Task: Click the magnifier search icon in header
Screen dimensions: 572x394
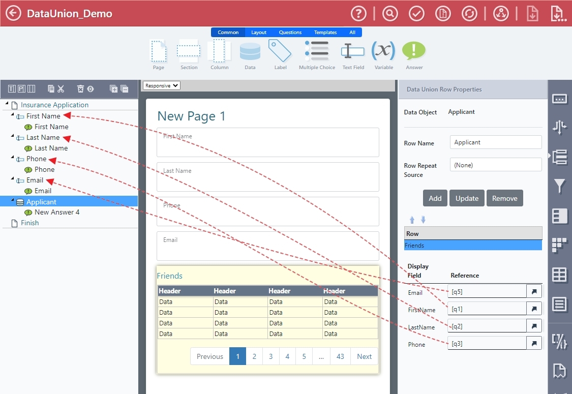Action: [390, 14]
